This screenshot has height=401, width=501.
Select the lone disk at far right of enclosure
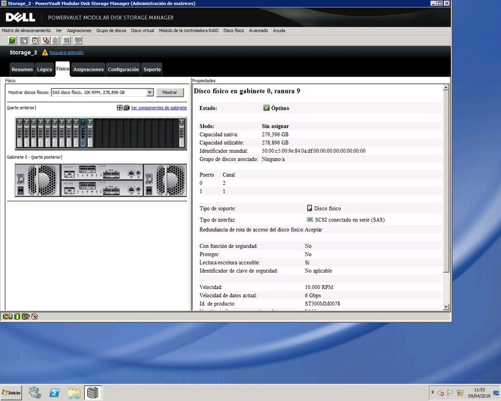pos(182,132)
